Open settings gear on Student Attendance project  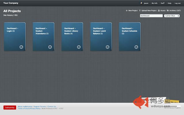click(x=50, y=47)
